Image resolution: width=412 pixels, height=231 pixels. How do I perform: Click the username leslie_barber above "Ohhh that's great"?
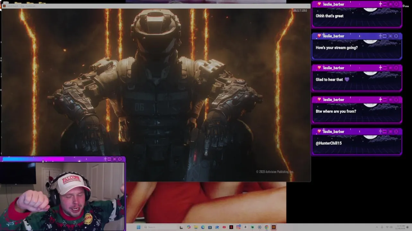(x=334, y=4)
